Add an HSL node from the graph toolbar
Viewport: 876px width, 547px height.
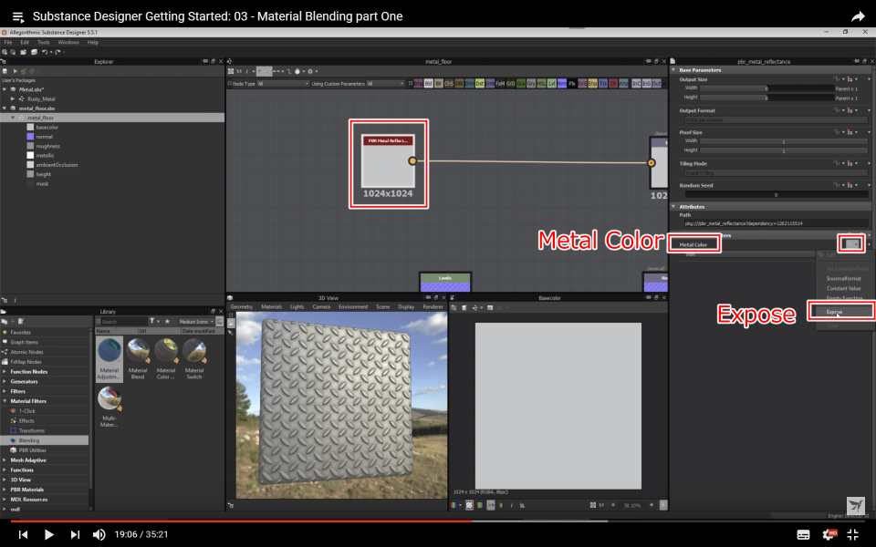541,83
